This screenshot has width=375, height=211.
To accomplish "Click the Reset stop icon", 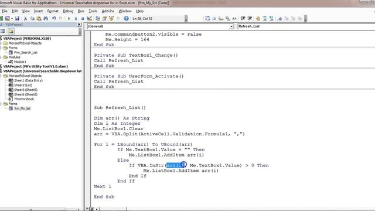I will (x=83, y=18).
